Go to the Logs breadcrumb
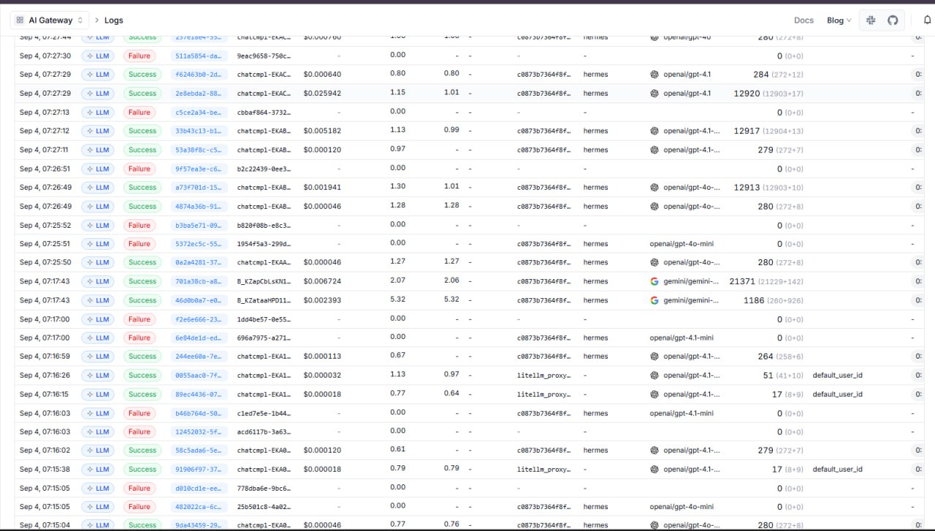935x531 pixels. coord(113,20)
